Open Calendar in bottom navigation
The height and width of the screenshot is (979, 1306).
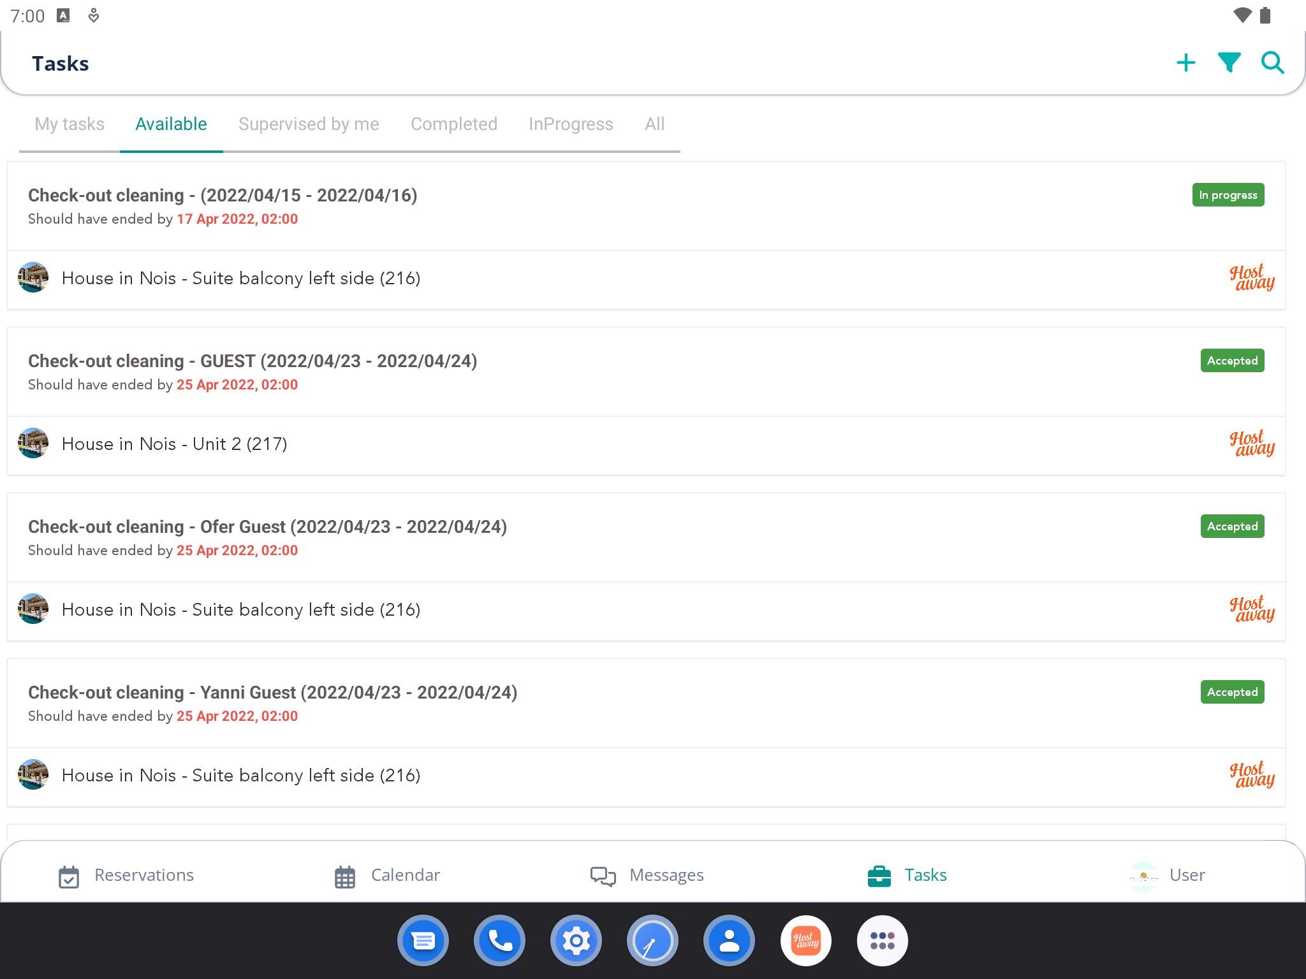coord(387,875)
